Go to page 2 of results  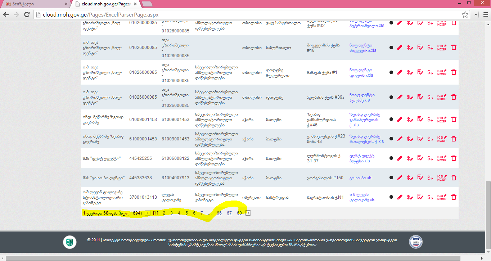click(164, 213)
